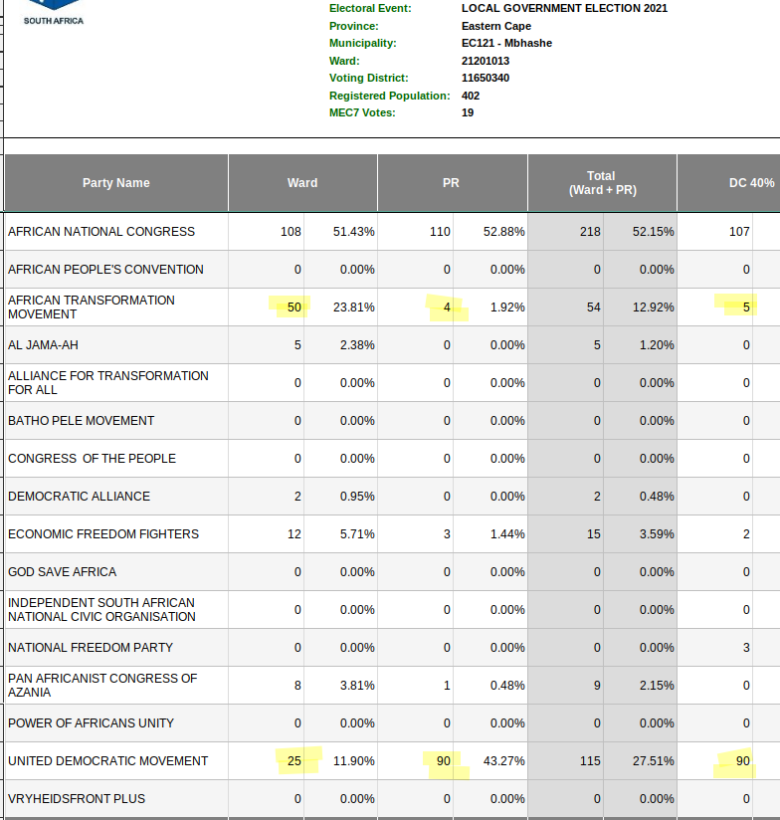Click highlighted UDM PR votes 90
Viewport: 780px width, 820px height.
444,761
